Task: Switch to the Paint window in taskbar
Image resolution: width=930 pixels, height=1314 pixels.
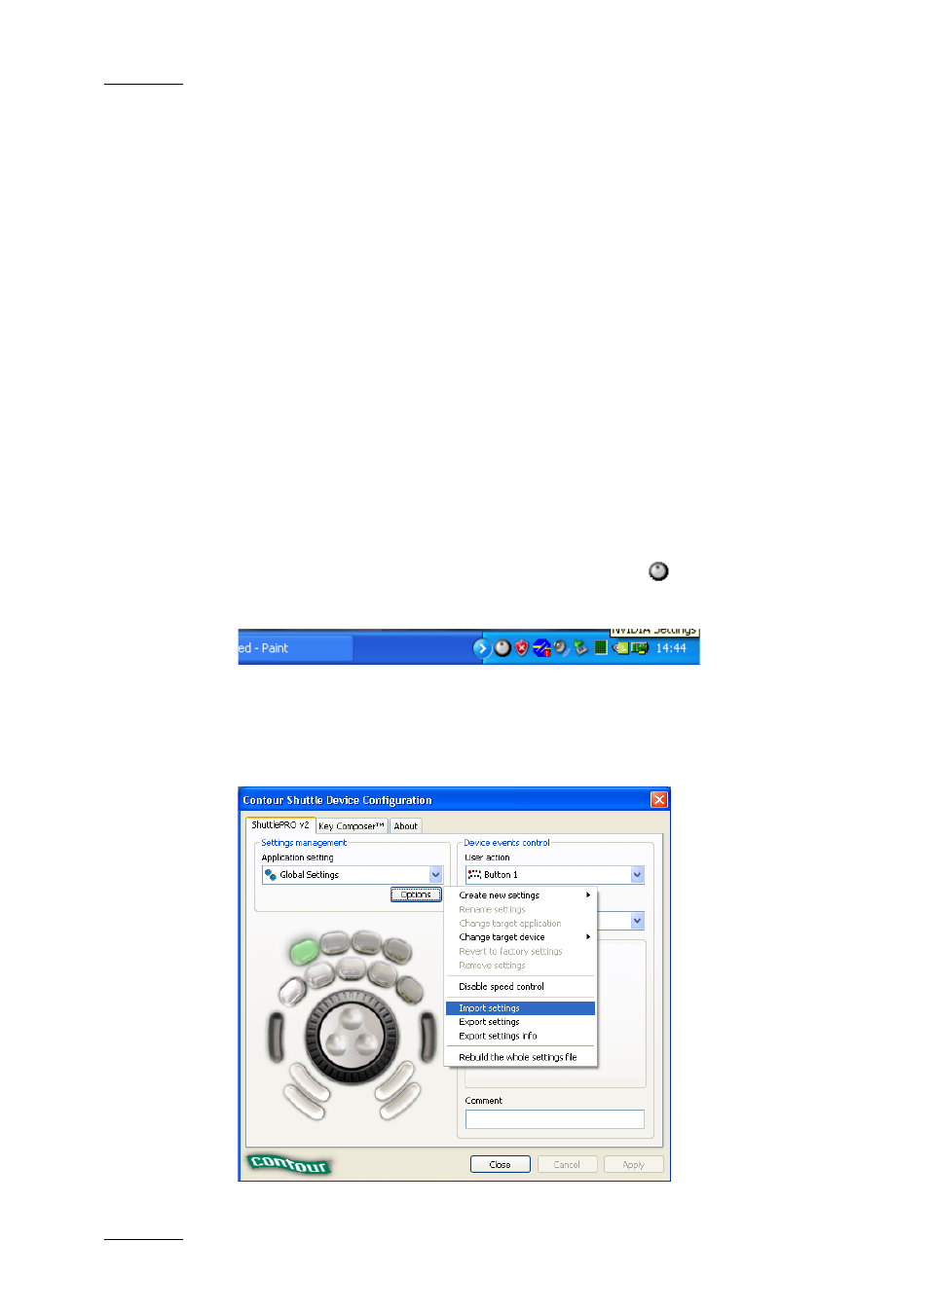Action: tap(295, 648)
